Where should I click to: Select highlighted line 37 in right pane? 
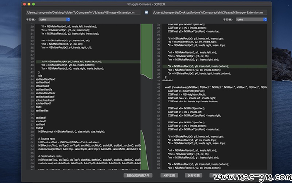pyautogui.click(x=215, y=66)
